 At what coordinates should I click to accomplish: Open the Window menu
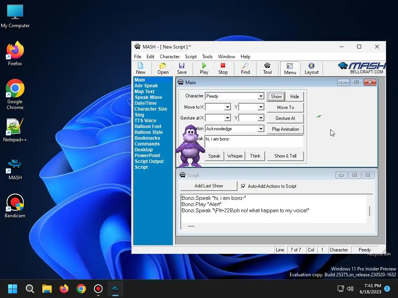(x=227, y=57)
